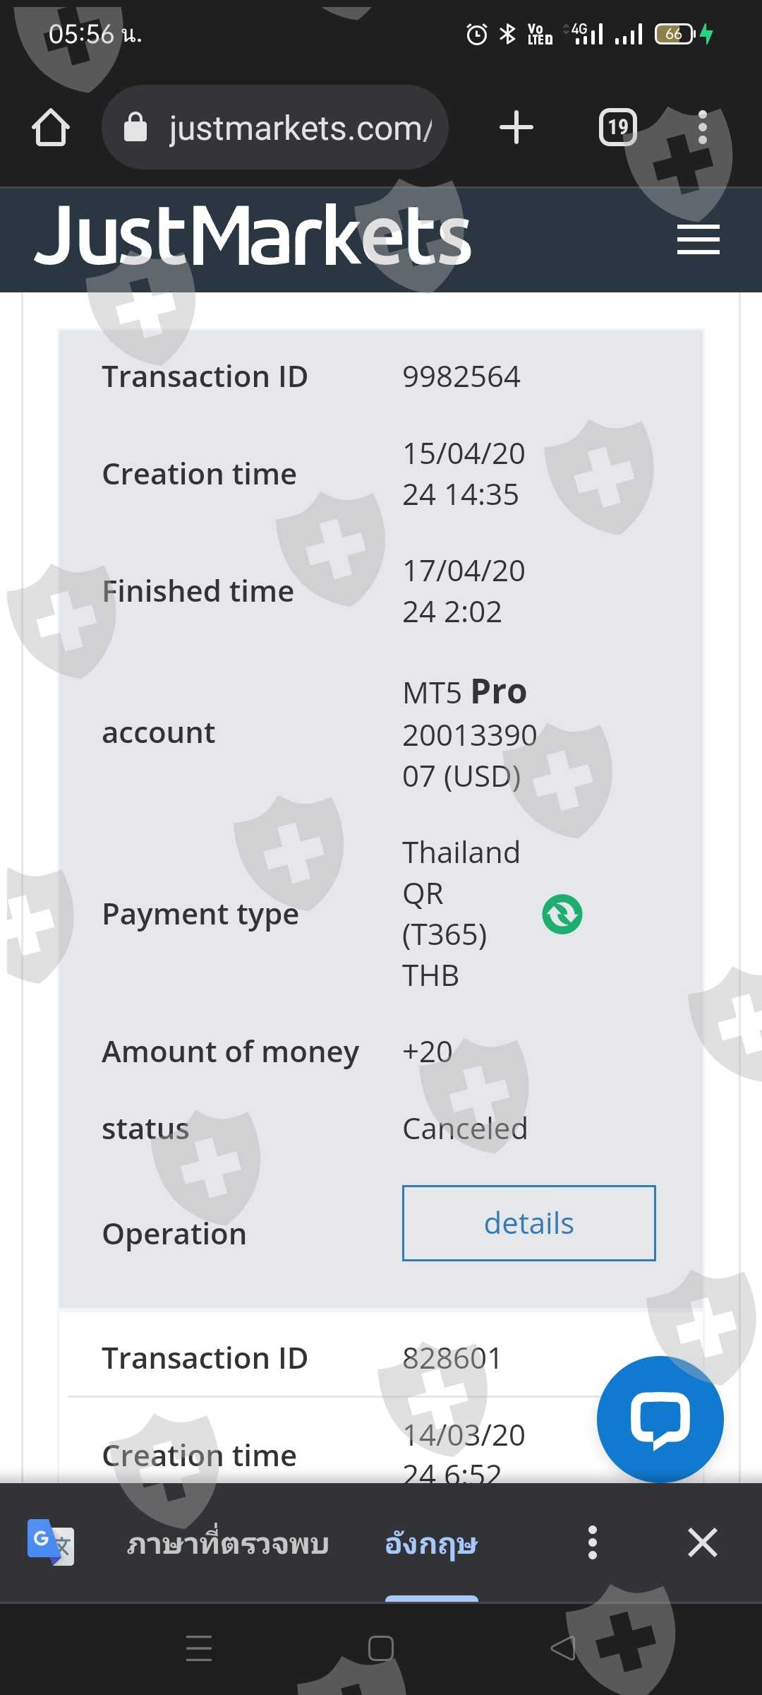Open details for the canceled transaction
This screenshot has width=762, height=1695.
point(528,1223)
